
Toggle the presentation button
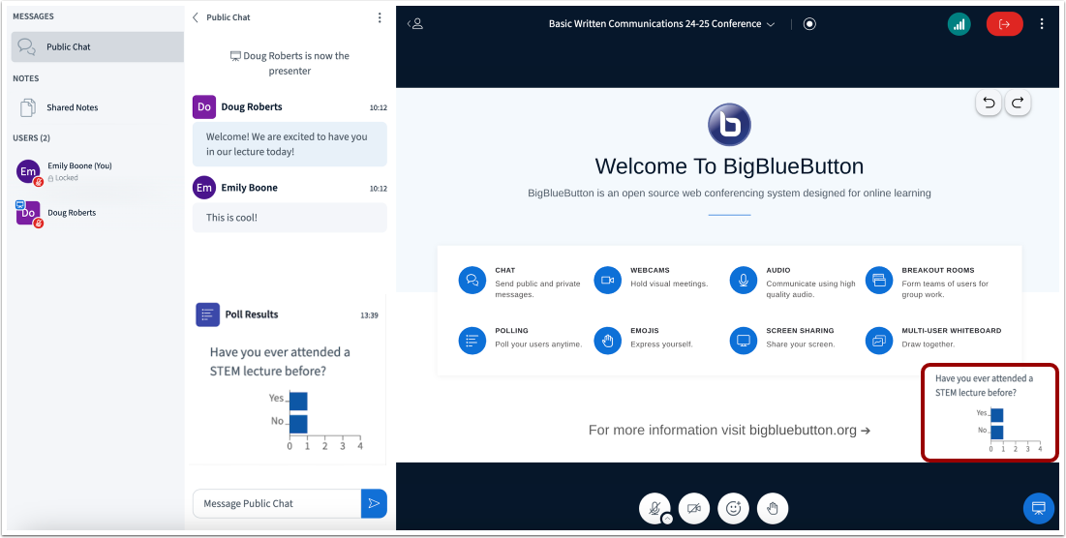(1038, 508)
